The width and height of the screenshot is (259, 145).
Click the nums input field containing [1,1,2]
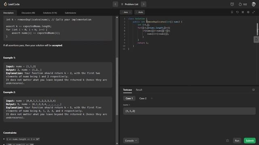click(189, 111)
